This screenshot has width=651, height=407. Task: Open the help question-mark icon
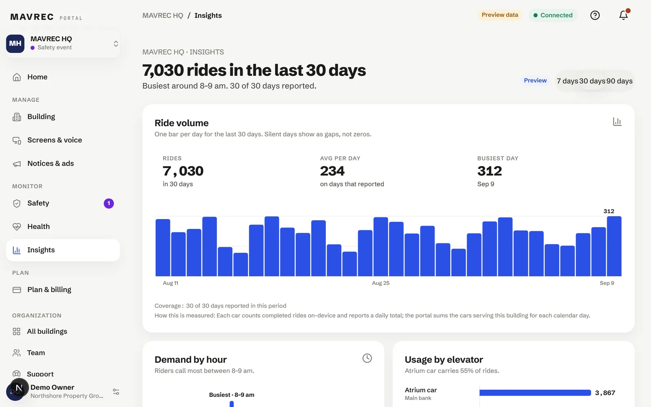(x=595, y=15)
